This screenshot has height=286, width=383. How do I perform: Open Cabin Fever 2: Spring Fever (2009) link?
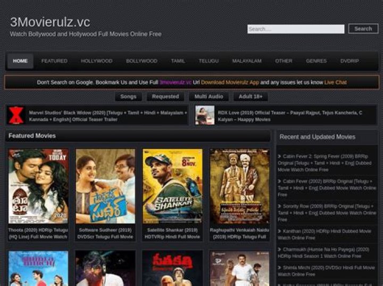click(x=325, y=163)
